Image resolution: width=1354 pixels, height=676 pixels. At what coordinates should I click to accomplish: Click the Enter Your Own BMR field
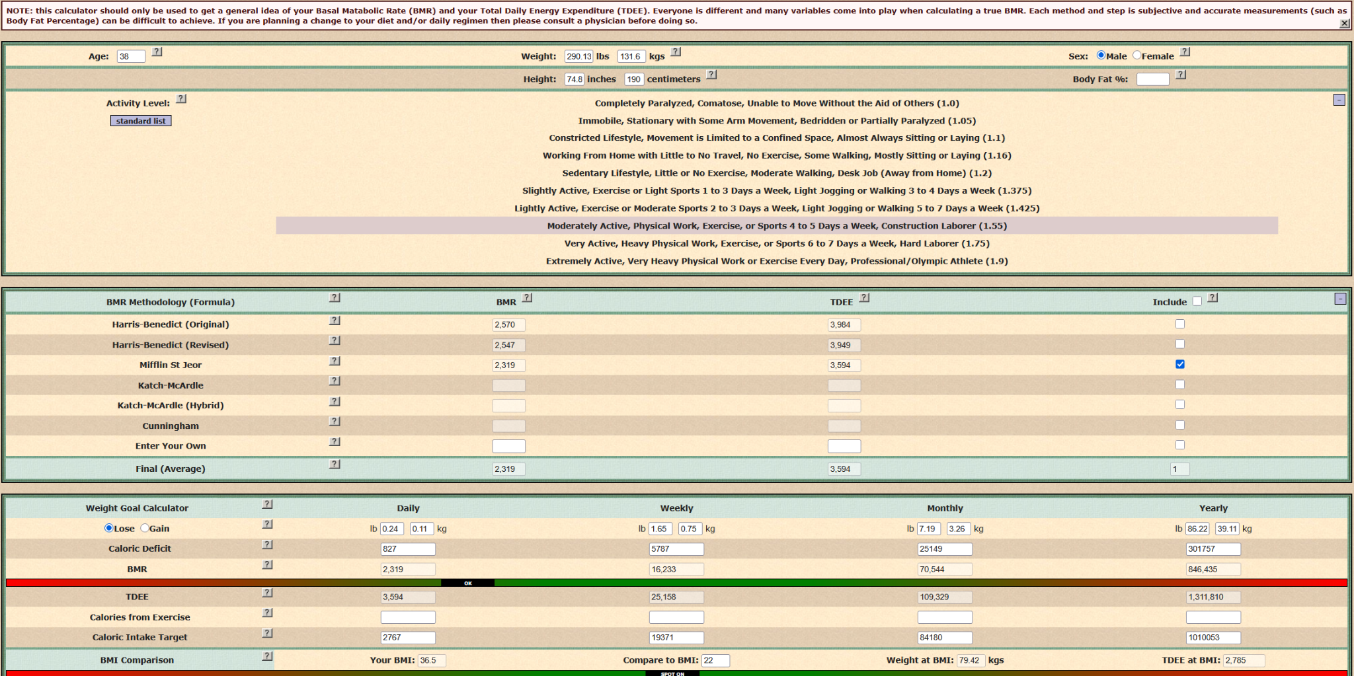click(x=508, y=446)
